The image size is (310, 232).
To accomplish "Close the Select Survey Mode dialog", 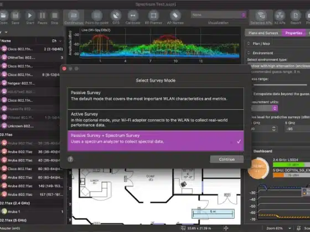I will point(64,68).
